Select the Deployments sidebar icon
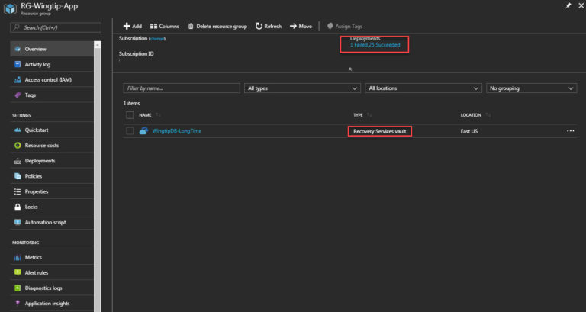 tap(18, 161)
